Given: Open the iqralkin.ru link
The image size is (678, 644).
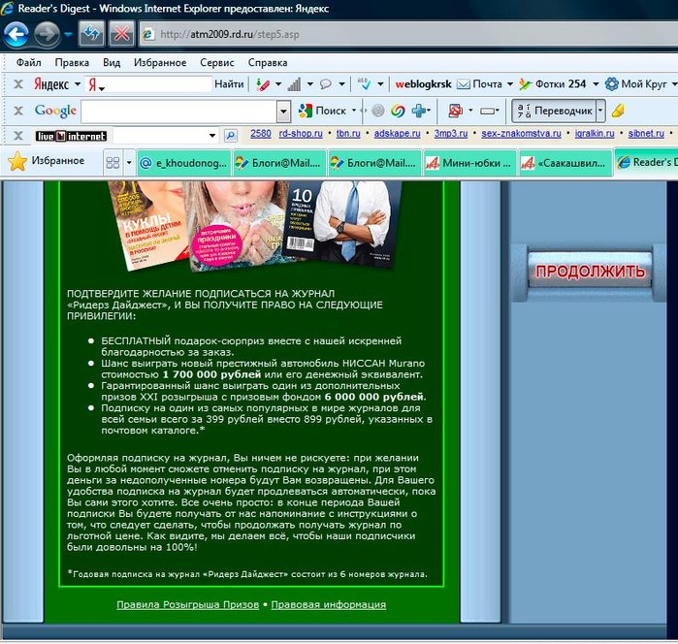Looking at the screenshot, I should point(595,133).
